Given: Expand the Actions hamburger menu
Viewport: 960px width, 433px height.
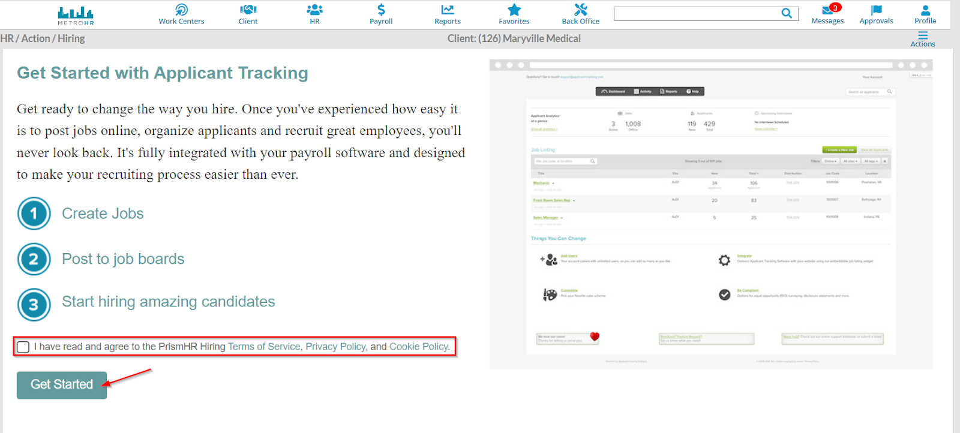Looking at the screenshot, I should 923,39.
